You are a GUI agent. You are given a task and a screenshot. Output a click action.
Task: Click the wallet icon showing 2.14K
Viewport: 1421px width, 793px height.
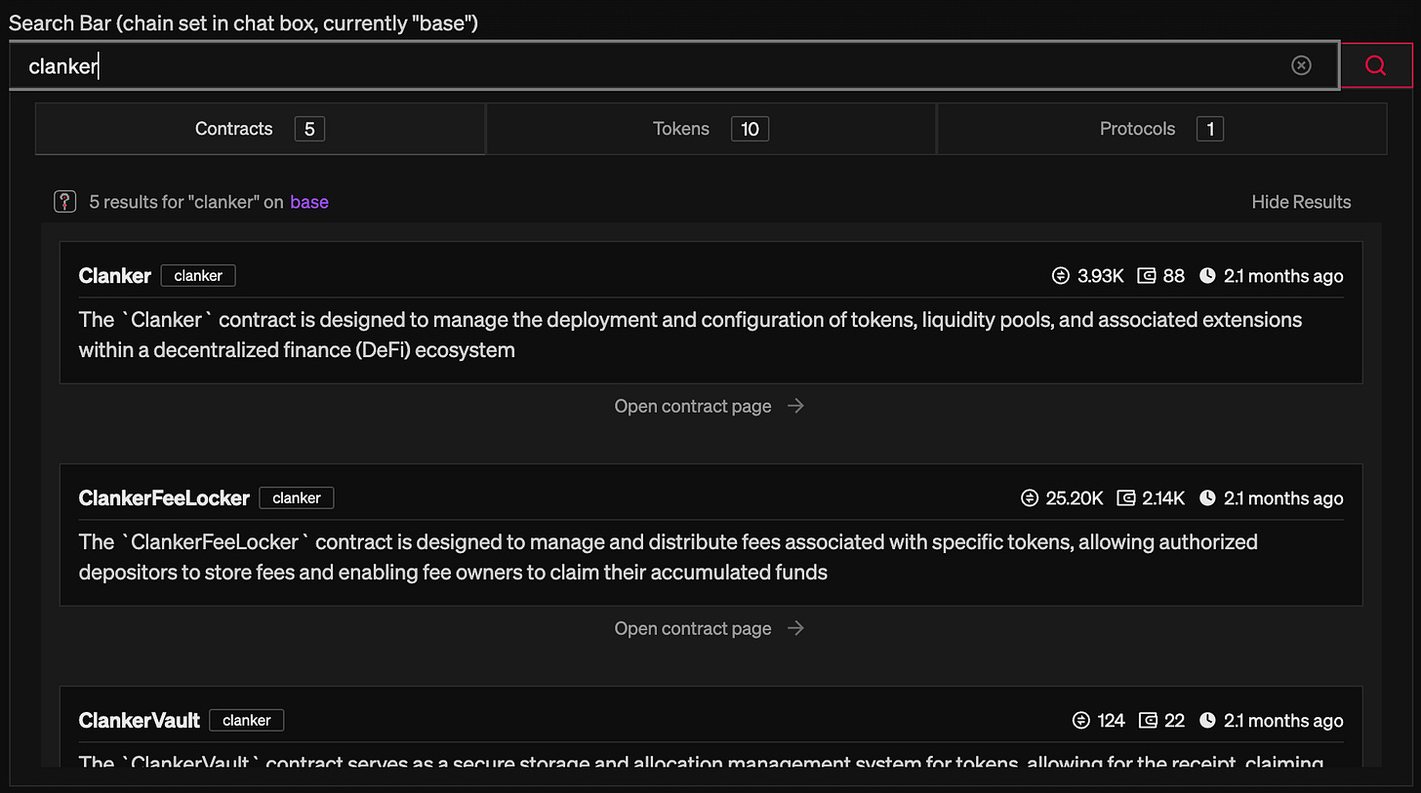click(x=1125, y=498)
